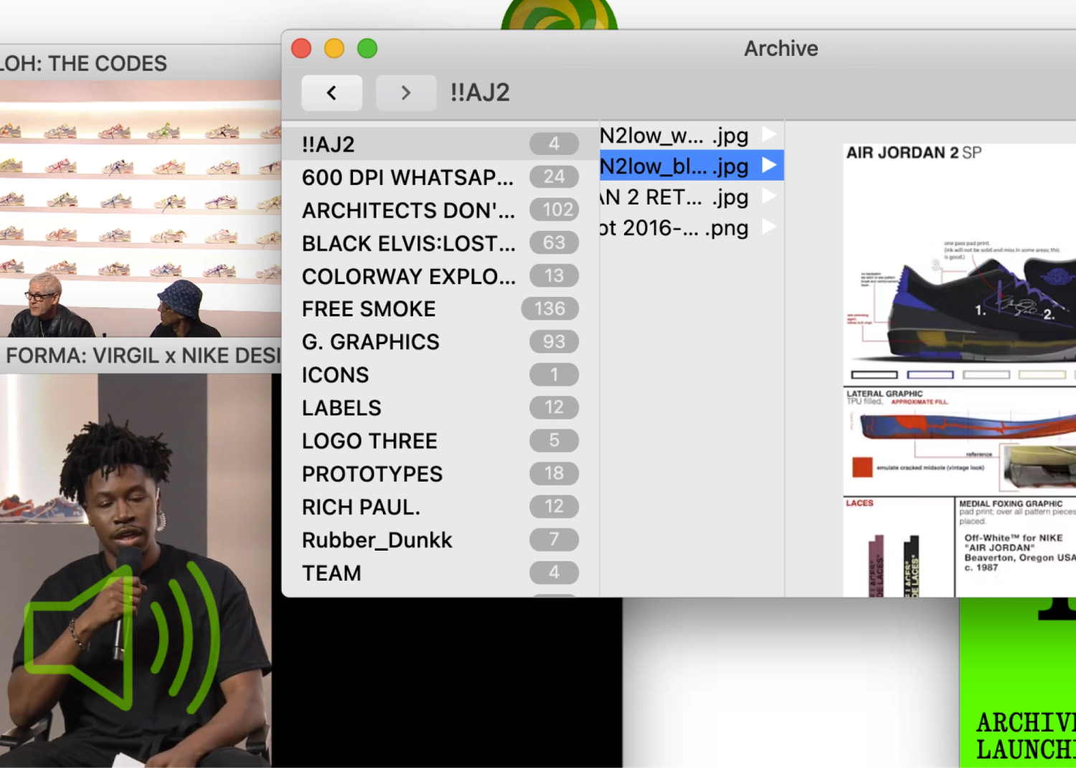Click the 136 count badge for FREE SMOKE
Screen dimensions: 1076x768
click(549, 308)
